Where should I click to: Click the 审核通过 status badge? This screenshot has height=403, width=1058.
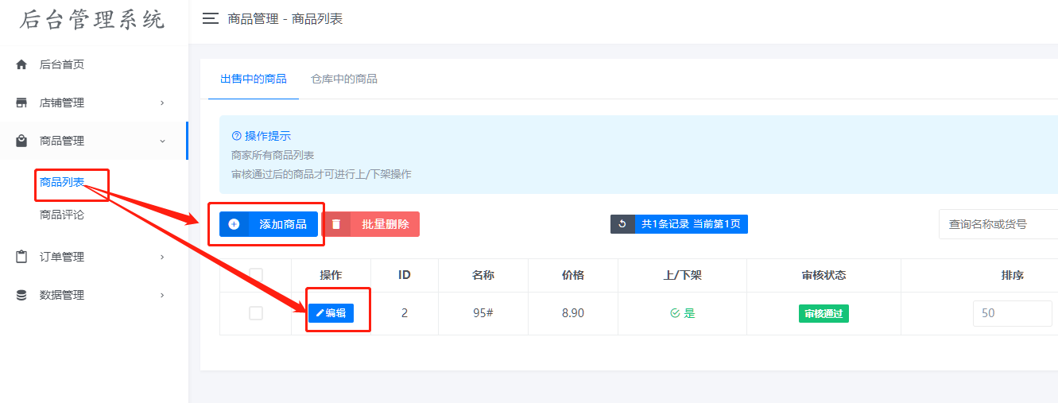[824, 313]
